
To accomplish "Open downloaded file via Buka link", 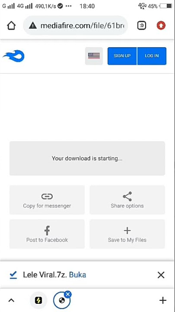I will [78, 275].
